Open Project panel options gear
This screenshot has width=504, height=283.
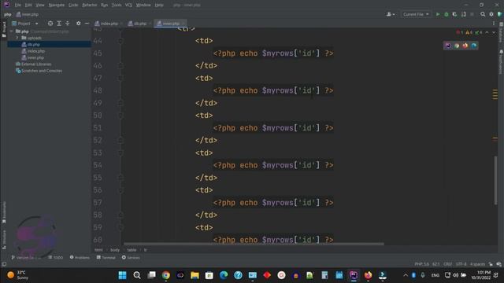tap(79, 24)
